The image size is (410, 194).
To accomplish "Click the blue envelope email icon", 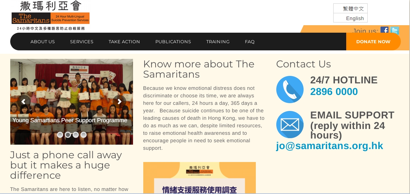I will click(290, 125).
